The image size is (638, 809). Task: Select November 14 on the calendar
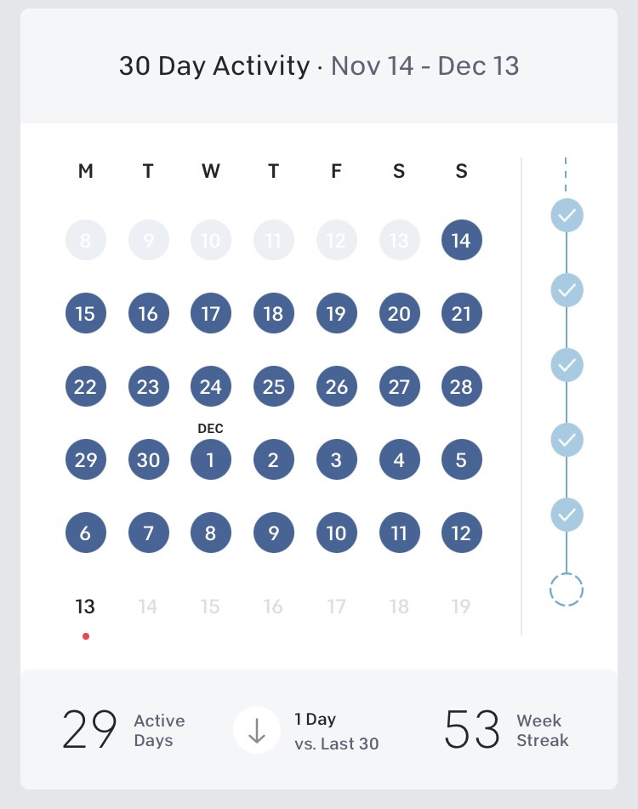click(x=461, y=241)
